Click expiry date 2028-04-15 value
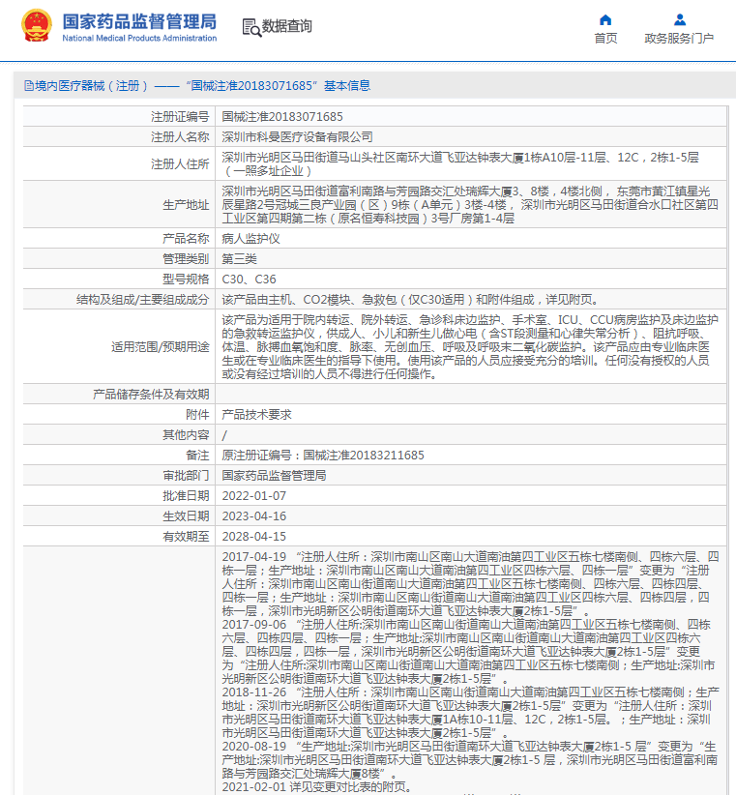Image resolution: width=736 pixels, height=795 pixels. [254, 536]
